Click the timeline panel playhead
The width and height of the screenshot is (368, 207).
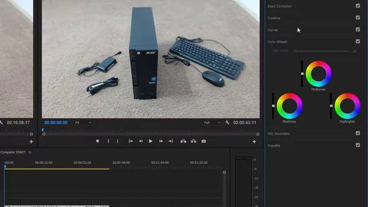click(x=5, y=167)
